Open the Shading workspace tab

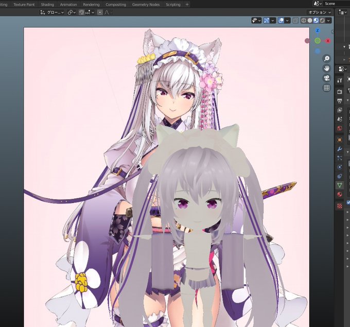[x=47, y=4]
